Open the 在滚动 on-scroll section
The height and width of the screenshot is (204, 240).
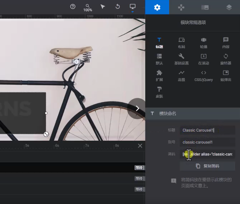(204, 59)
